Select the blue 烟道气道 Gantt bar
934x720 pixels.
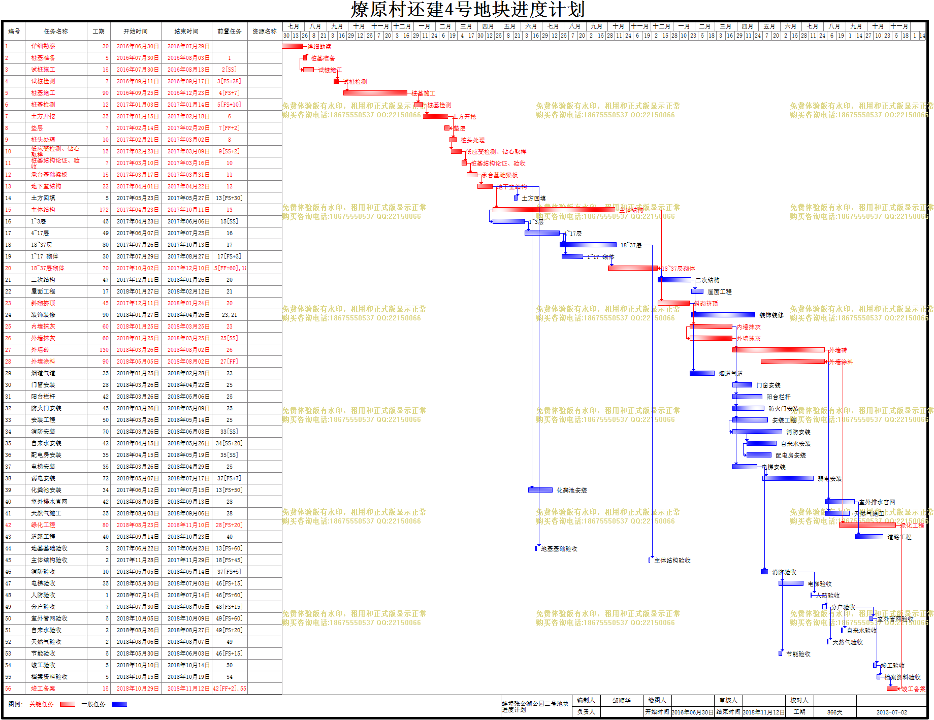pyautogui.click(x=702, y=373)
